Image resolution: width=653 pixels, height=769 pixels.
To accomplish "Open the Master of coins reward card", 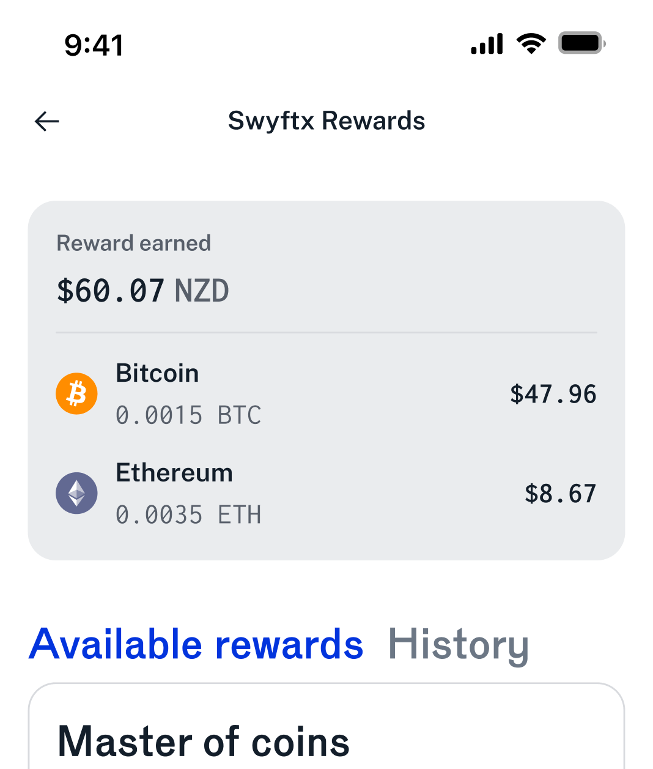I will point(326,727).
